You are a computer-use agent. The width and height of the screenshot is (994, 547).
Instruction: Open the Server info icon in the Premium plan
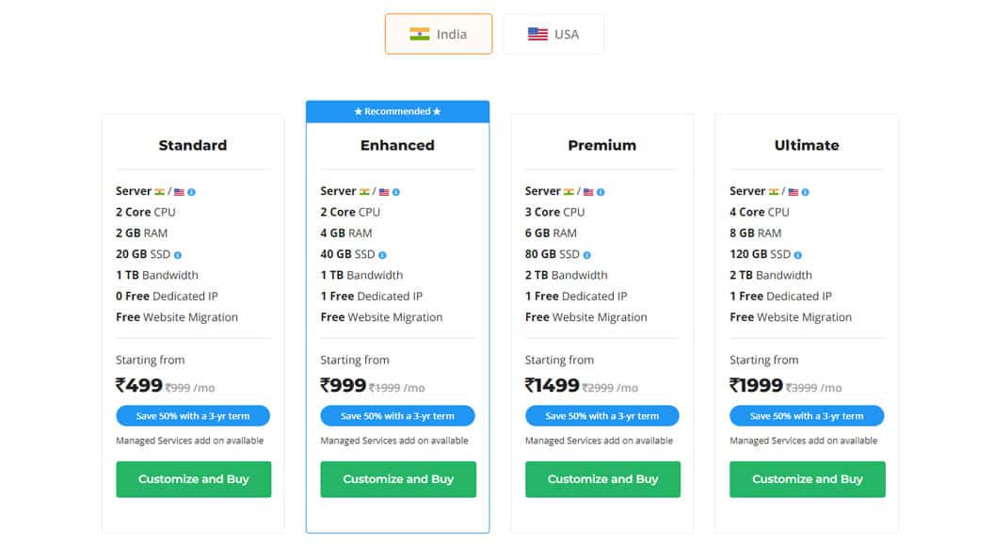601,190
